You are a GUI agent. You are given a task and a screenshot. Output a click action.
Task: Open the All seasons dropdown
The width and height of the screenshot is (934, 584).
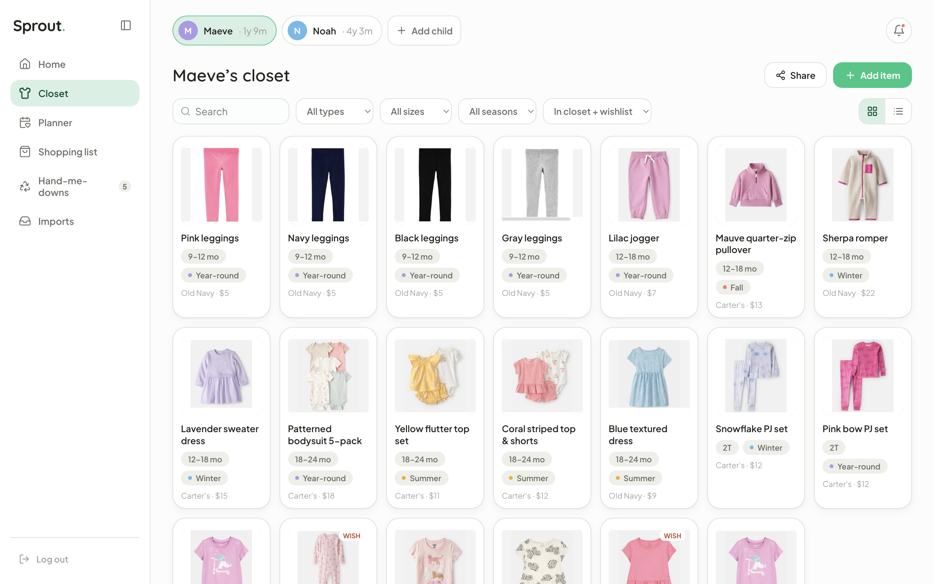click(x=497, y=111)
